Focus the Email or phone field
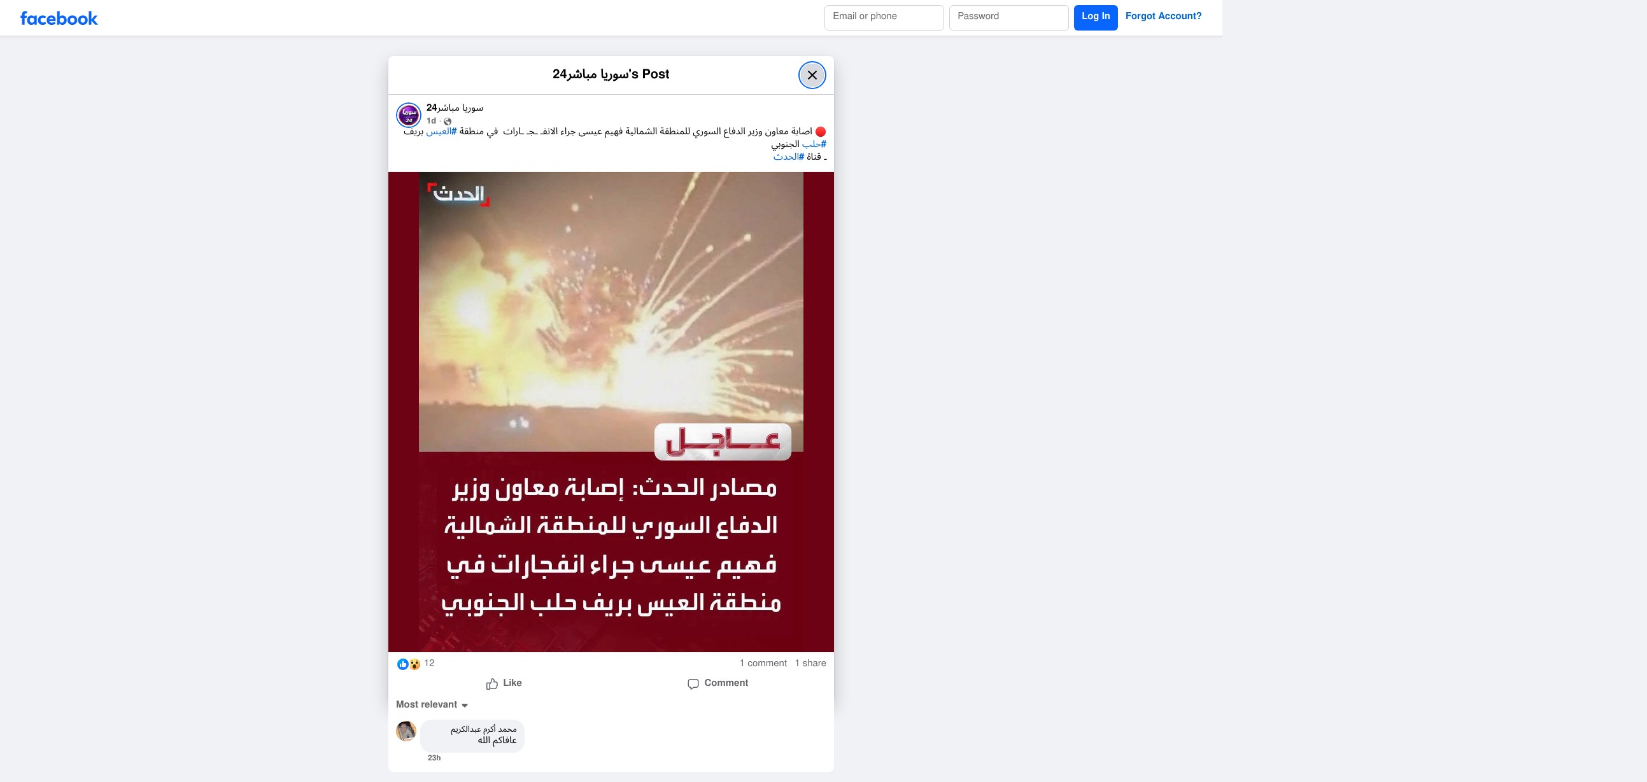This screenshot has width=1647, height=782. point(884,17)
